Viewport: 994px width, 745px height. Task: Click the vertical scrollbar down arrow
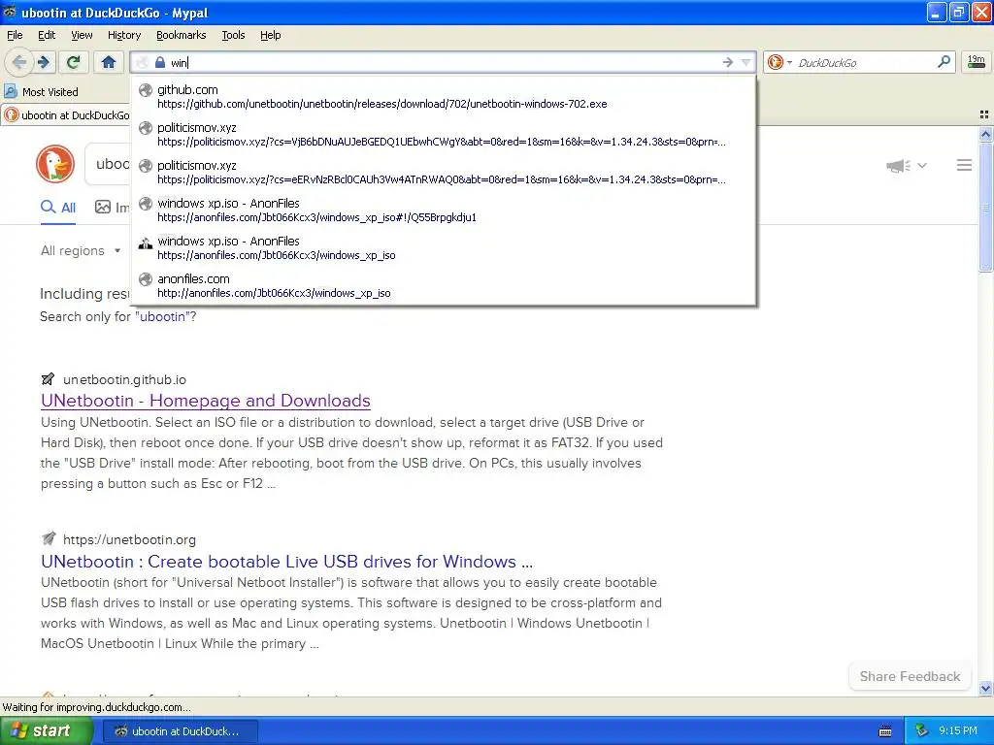coord(985,688)
